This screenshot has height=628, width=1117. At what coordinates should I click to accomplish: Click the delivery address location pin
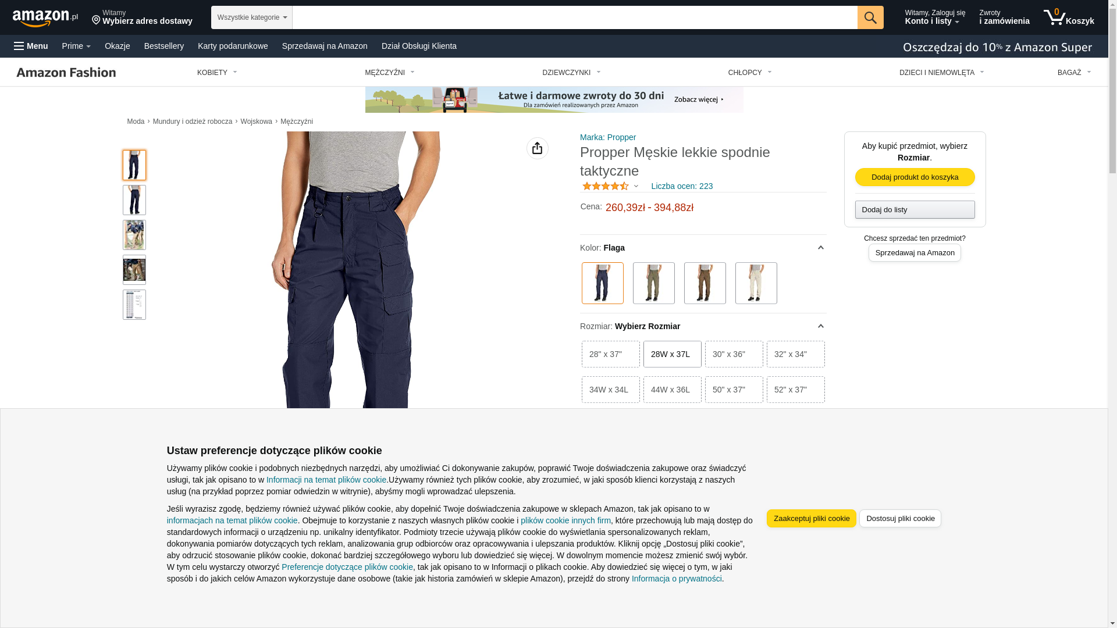pos(96,20)
